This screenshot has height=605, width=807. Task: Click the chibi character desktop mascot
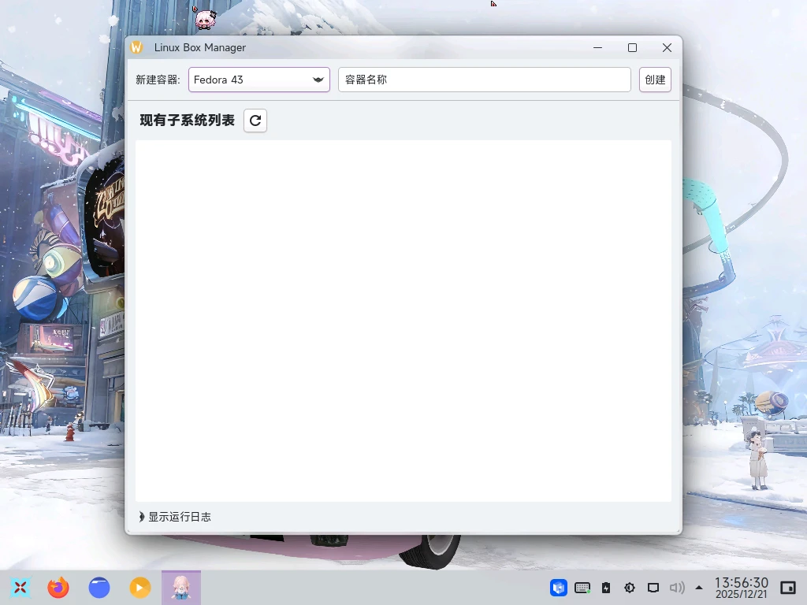(205, 19)
